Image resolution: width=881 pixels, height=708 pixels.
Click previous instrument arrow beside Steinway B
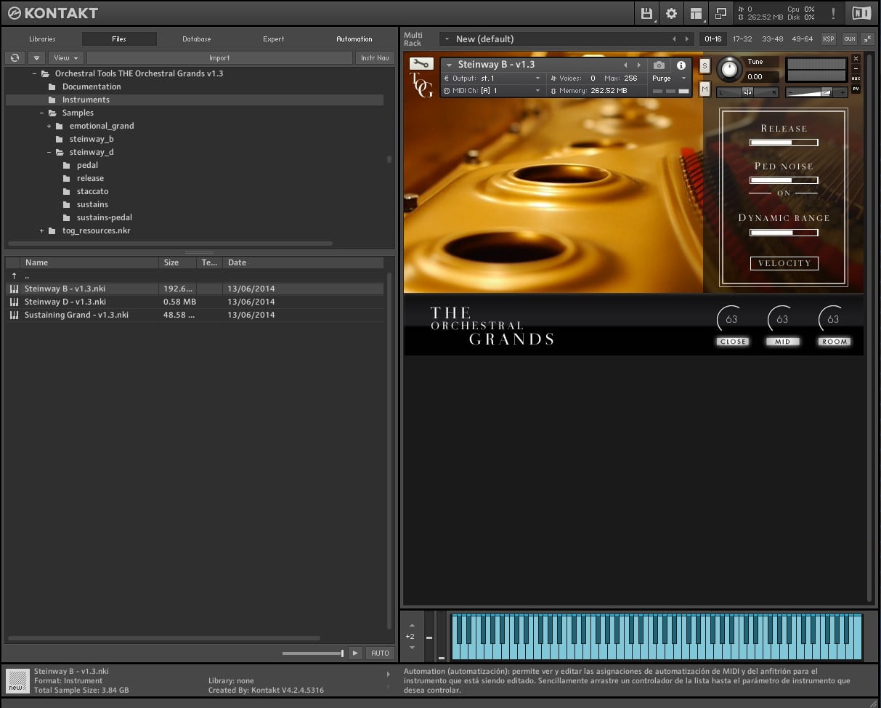click(625, 65)
